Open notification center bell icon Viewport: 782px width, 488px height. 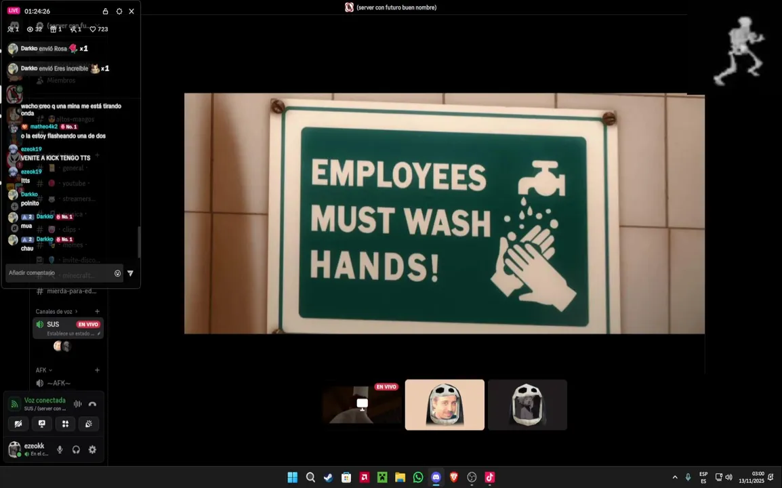(x=771, y=478)
